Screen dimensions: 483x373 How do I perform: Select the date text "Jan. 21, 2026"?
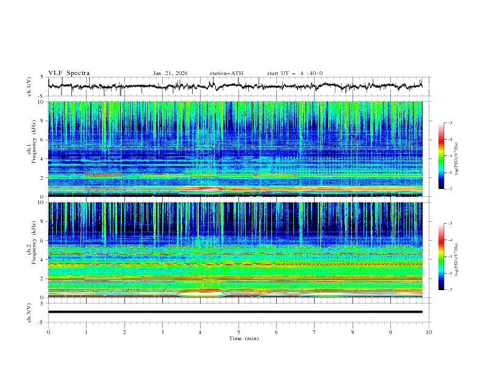(x=170, y=73)
